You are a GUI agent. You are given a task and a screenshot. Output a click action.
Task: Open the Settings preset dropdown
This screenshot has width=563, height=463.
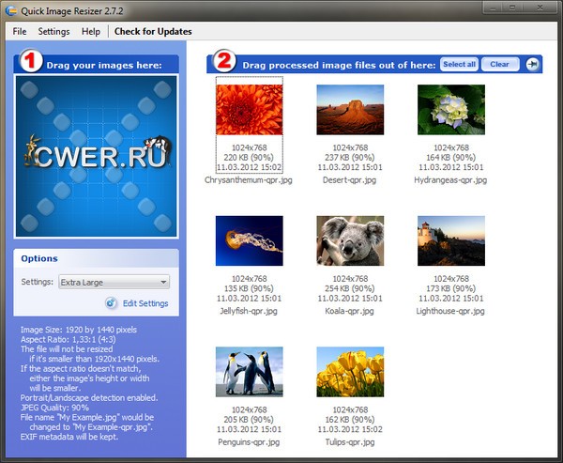[x=113, y=282]
